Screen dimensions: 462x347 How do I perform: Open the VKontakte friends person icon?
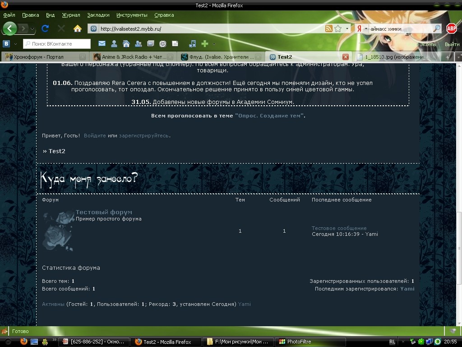114,44
